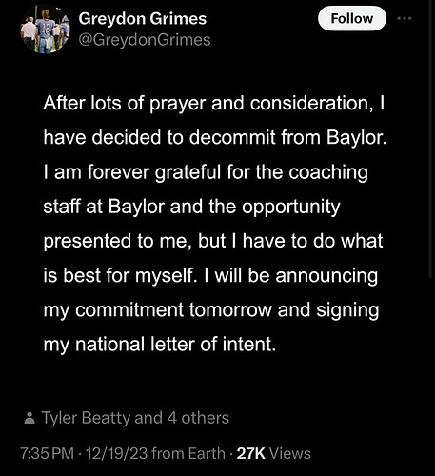Open the three-dot more options menu
Screen dimensions: 435x476
click(x=405, y=18)
